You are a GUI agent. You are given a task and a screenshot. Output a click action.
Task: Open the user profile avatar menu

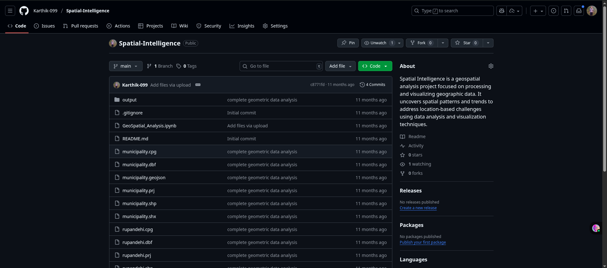point(592,11)
